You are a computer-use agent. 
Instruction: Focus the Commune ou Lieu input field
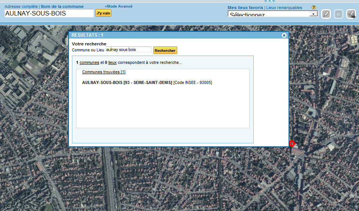click(x=128, y=50)
